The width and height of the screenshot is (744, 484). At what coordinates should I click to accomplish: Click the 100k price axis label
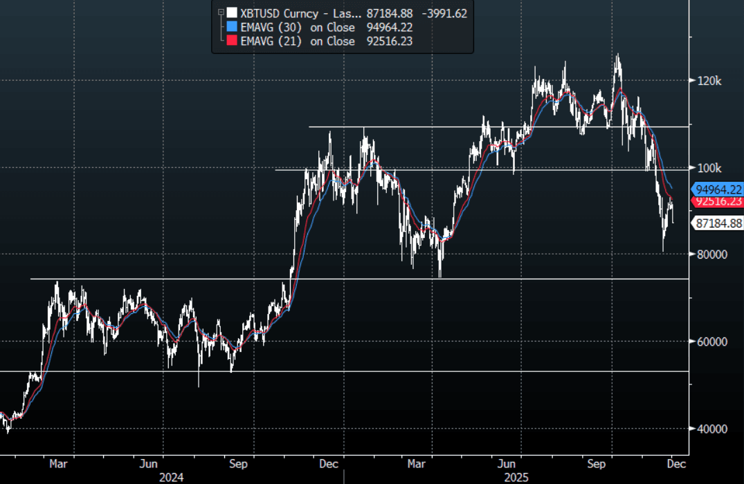click(x=709, y=168)
